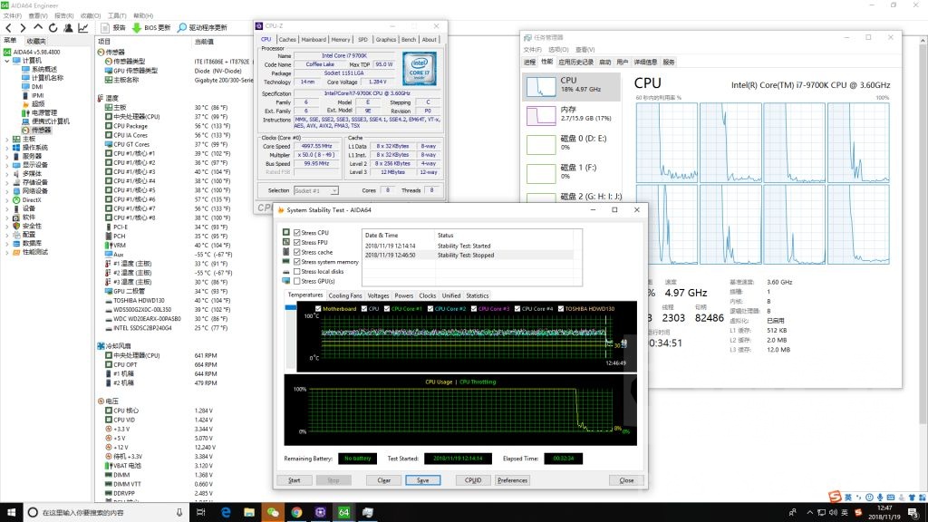Switch to 进程 processes tab in Task Manager

(529, 62)
